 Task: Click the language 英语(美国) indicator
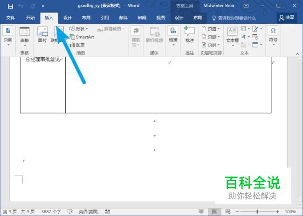coord(89,212)
